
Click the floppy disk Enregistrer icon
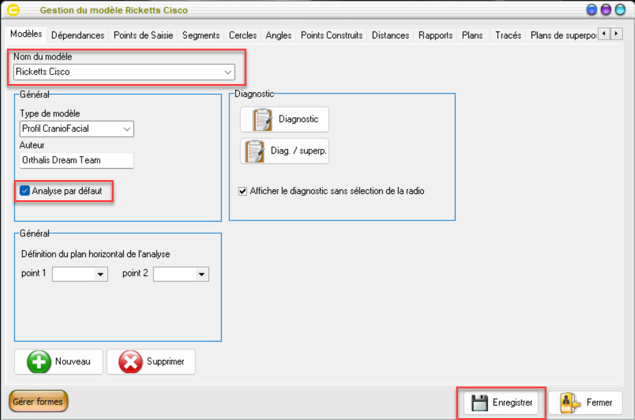click(479, 402)
